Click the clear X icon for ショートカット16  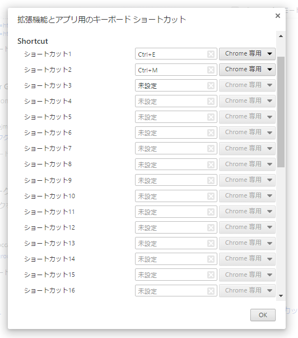[211, 291]
